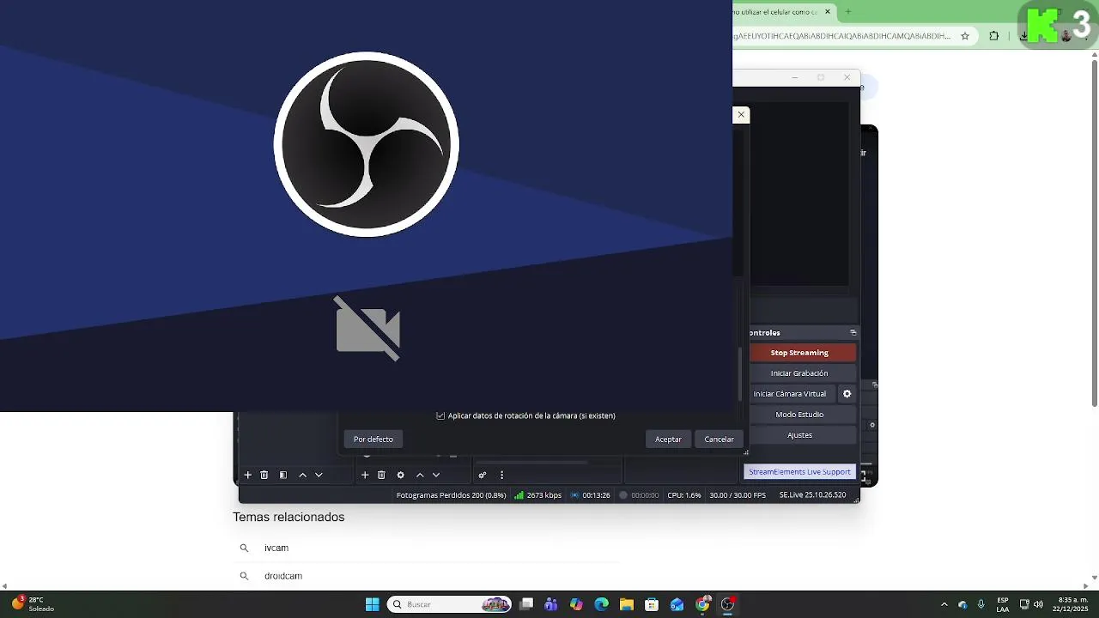
Task: Move the scene down with the down arrow
Action: tap(319, 475)
